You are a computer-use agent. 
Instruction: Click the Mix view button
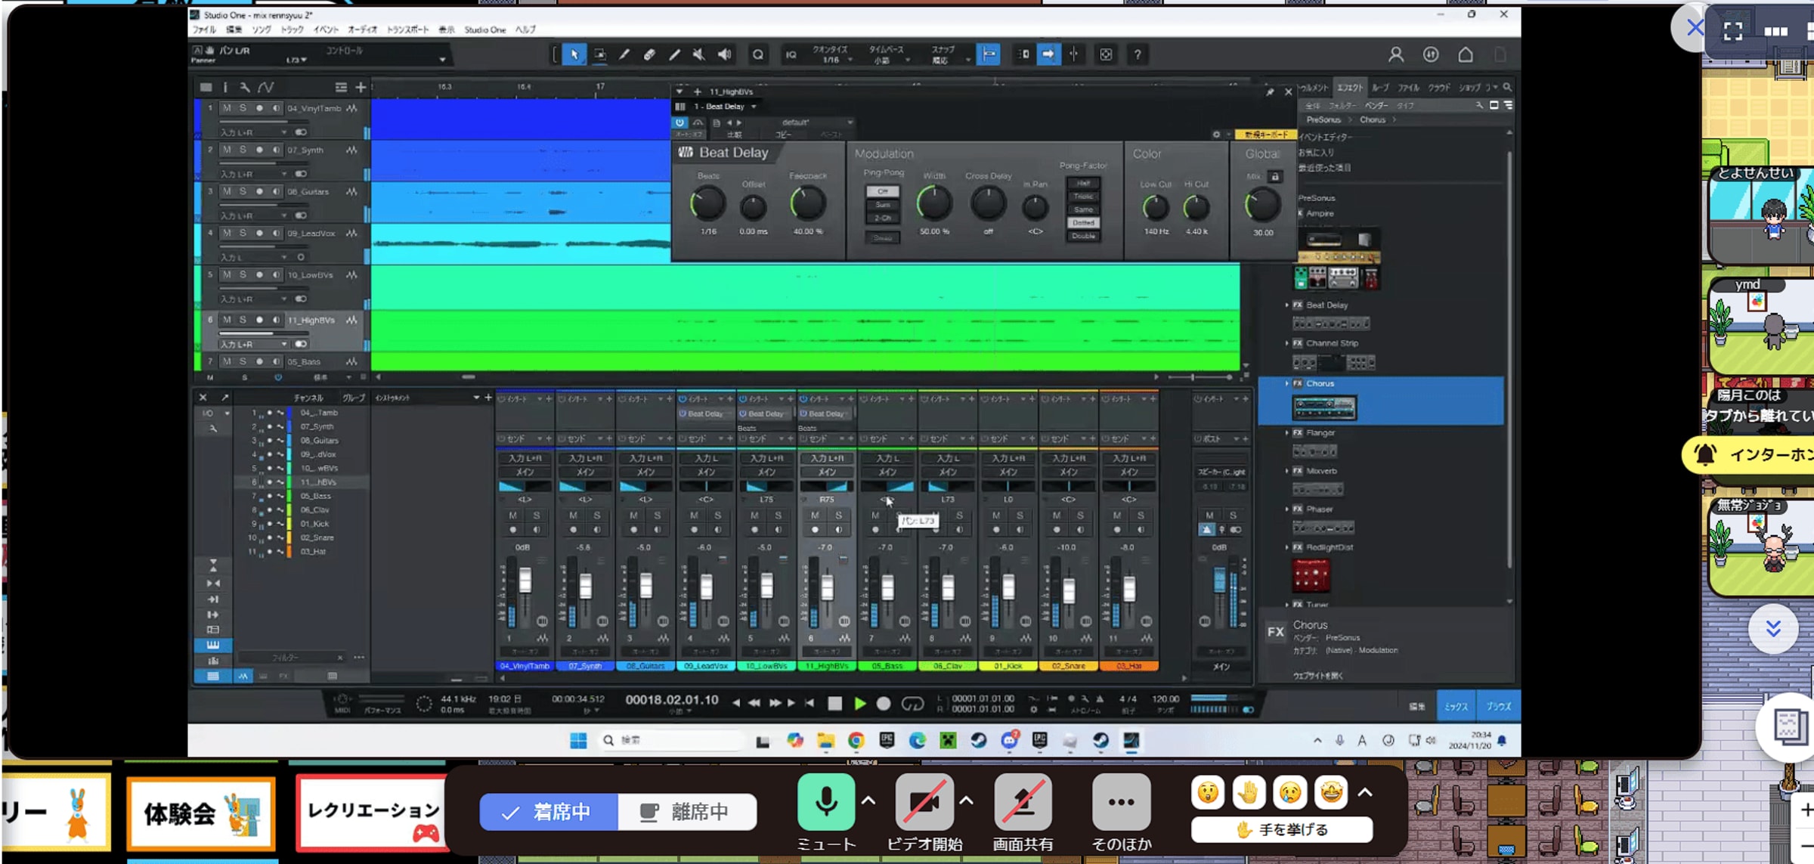1456,706
